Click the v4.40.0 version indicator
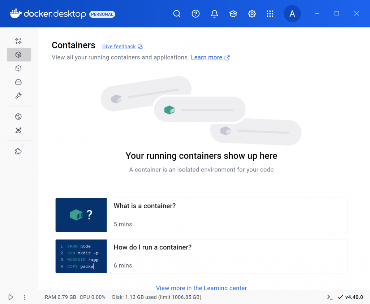This screenshot has width=370, height=304. coord(350,297)
